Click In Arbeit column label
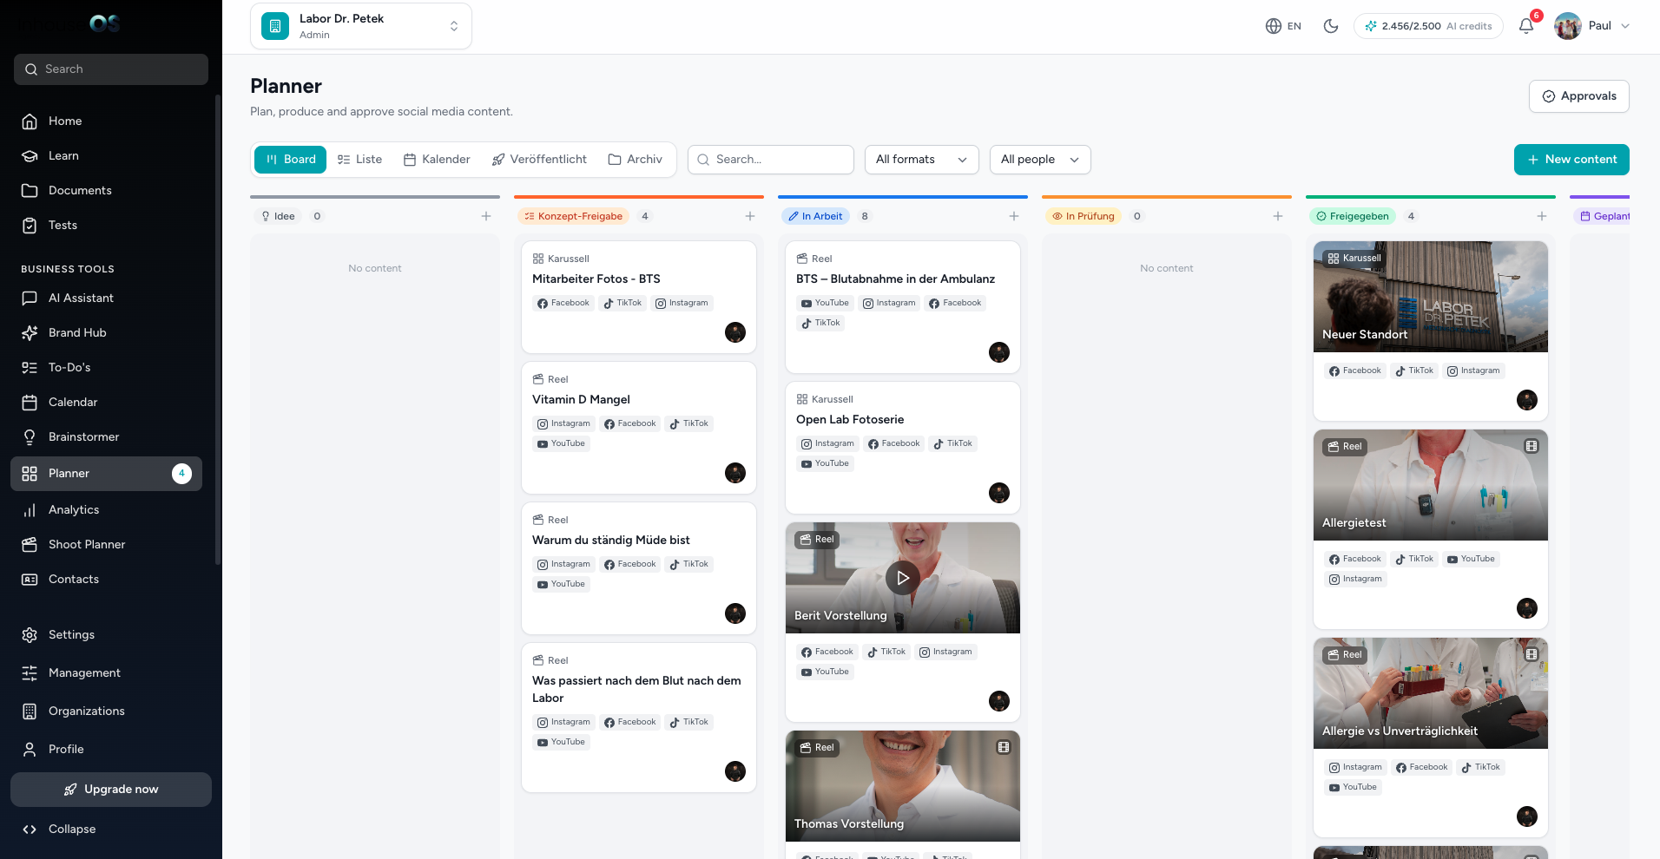The height and width of the screenshot is (859, 1660). point(815,216)
